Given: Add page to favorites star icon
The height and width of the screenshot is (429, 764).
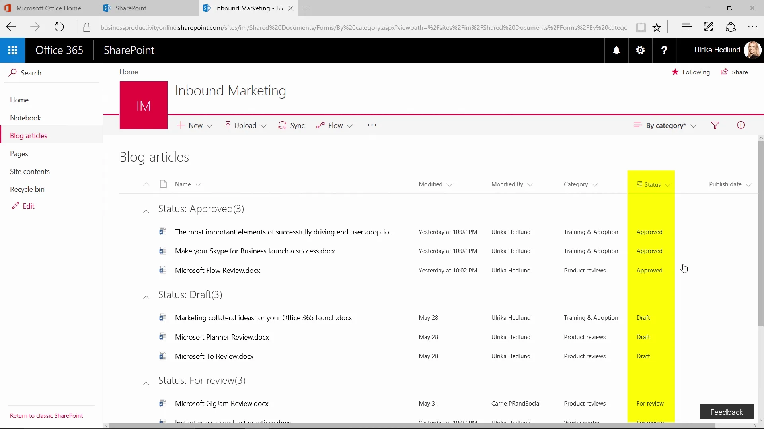Looking at the screenshot, I should [657, 27].
